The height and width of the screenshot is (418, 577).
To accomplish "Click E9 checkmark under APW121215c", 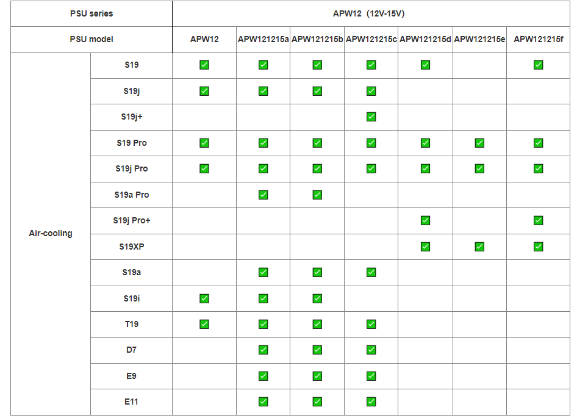I will 371,376.
